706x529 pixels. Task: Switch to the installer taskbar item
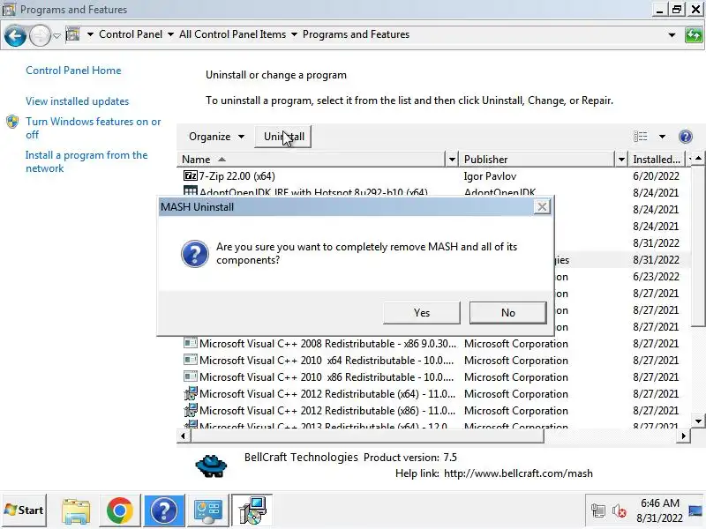pyautogui.click(x=252, y=510)
